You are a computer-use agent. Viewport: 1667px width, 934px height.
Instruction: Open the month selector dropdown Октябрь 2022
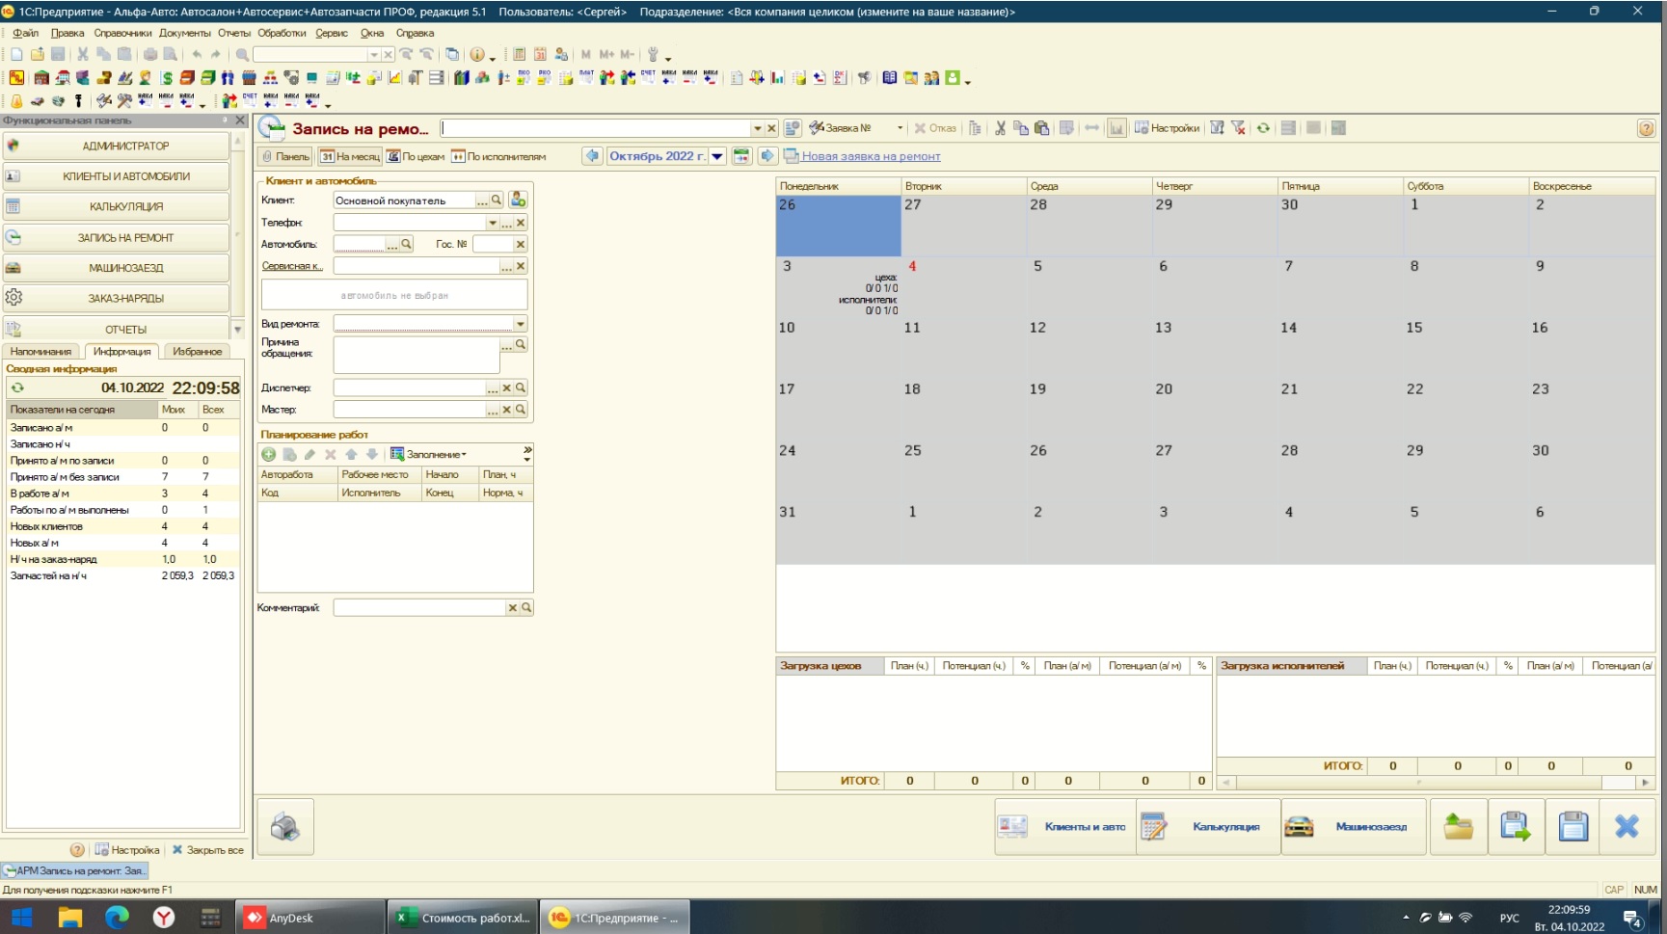717,156
